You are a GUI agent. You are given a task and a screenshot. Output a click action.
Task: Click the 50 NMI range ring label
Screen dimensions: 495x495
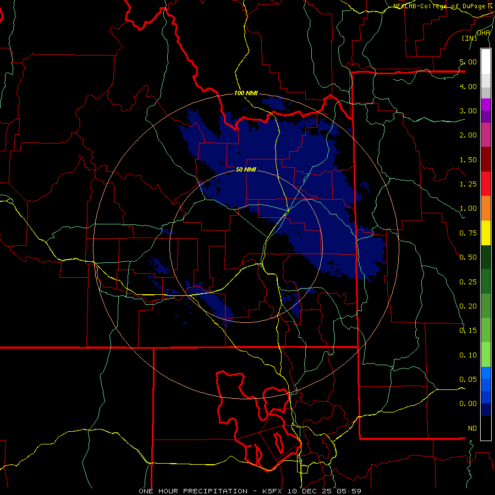[x=246, y=169]
